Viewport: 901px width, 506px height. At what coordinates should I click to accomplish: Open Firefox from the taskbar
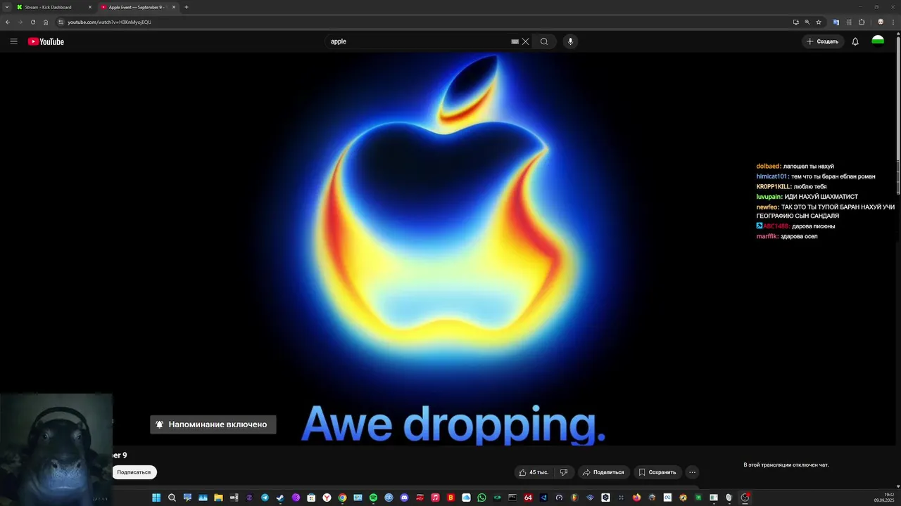click(x=636, y=498)
